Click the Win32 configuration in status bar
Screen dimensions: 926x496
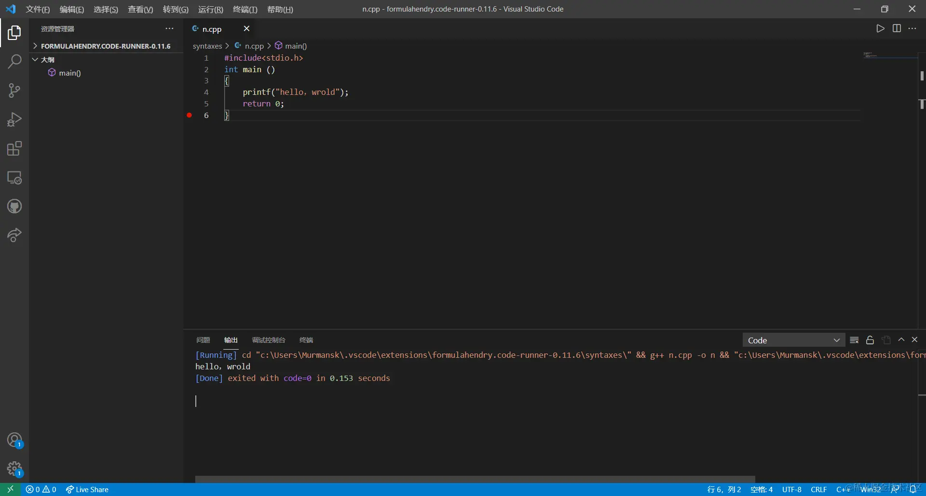point(871,489)
